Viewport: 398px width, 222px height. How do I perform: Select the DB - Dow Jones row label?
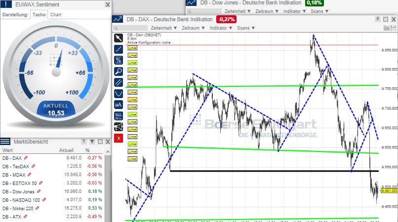(x=18, y=191)
